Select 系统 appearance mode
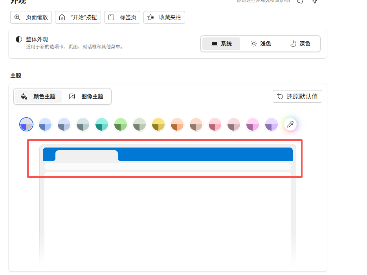 point(221,44)
